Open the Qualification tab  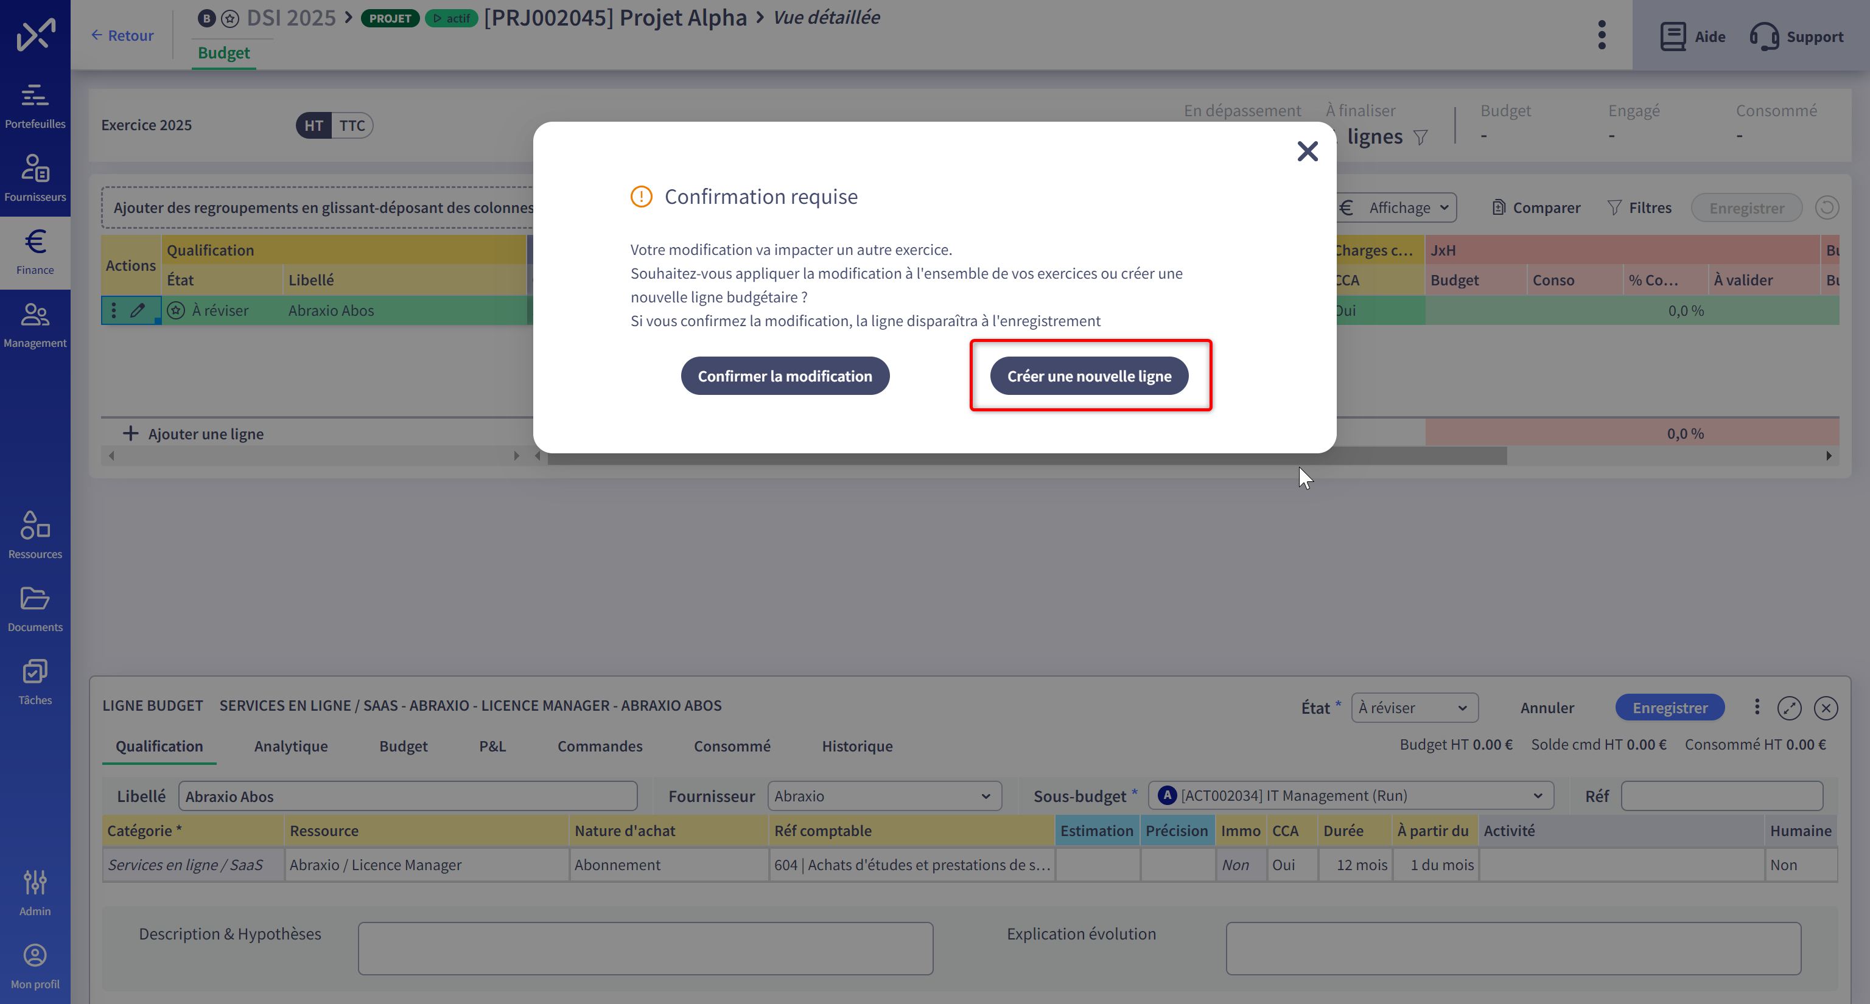(x=159, y=746)
